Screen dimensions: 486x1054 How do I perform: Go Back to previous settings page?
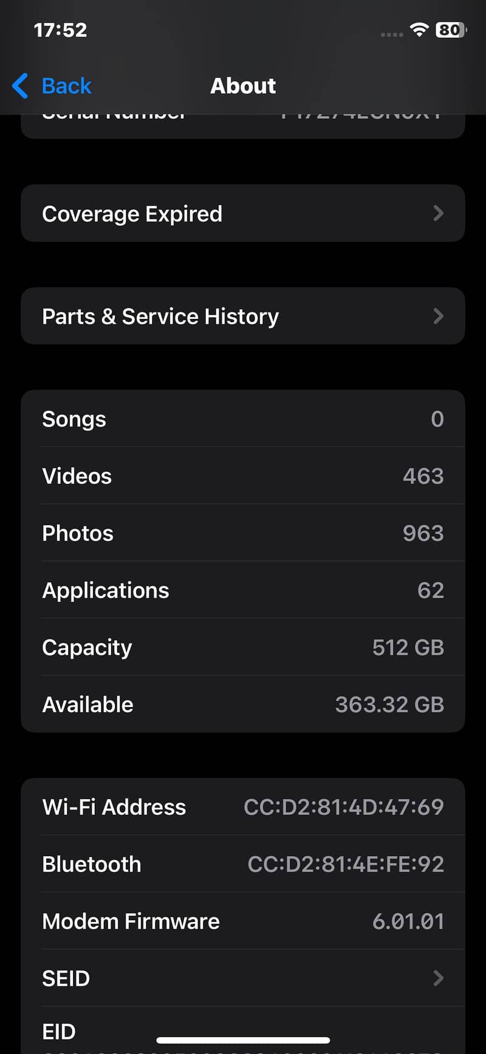coord(66,86)
